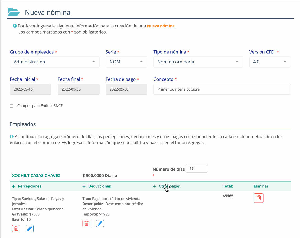Click the plus icon next to Percepciones
Viewport: 300px width, 238px height.
coord(14,186)
